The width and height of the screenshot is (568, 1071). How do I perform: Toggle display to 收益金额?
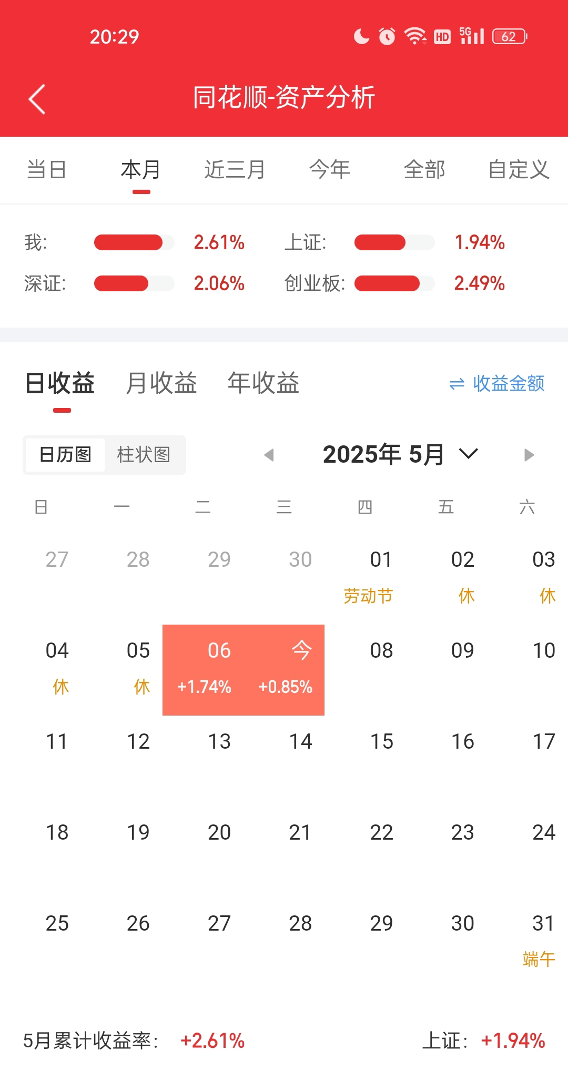(x=509, y=383)
